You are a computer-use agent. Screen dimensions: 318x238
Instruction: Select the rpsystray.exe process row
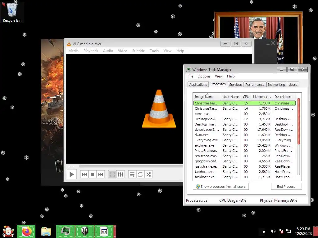click(x=244, y=166)
